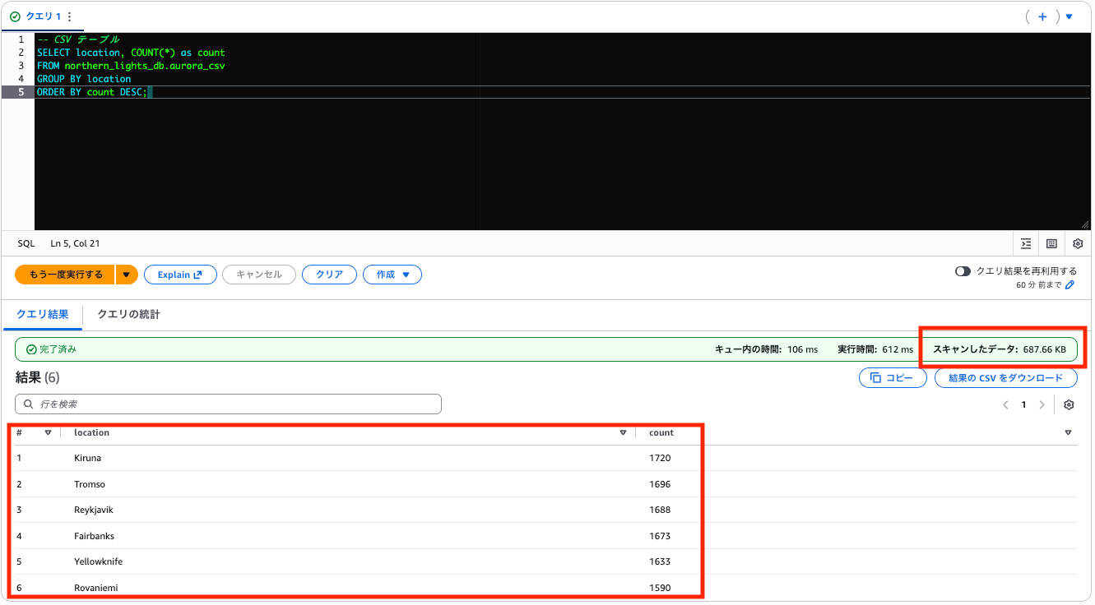
Task: Sort by the location column arrow
Action: [x=623, y=432]
